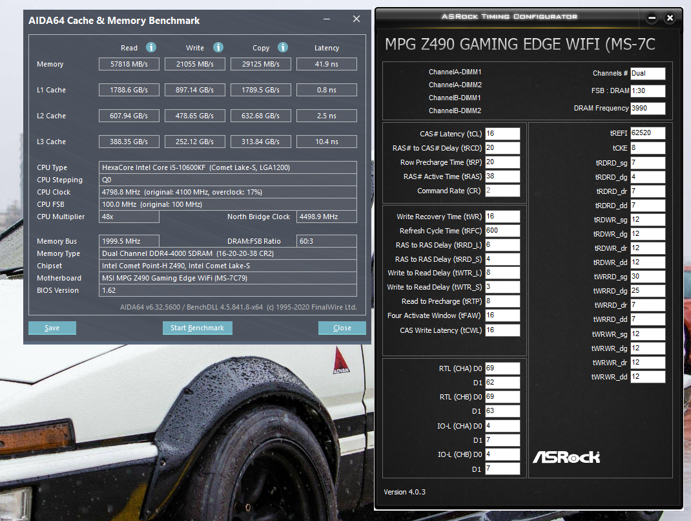The height and width of the screenshot is (521, 691).
Task: Click the tWRRD_dg field showing 25
Action: 648,291
